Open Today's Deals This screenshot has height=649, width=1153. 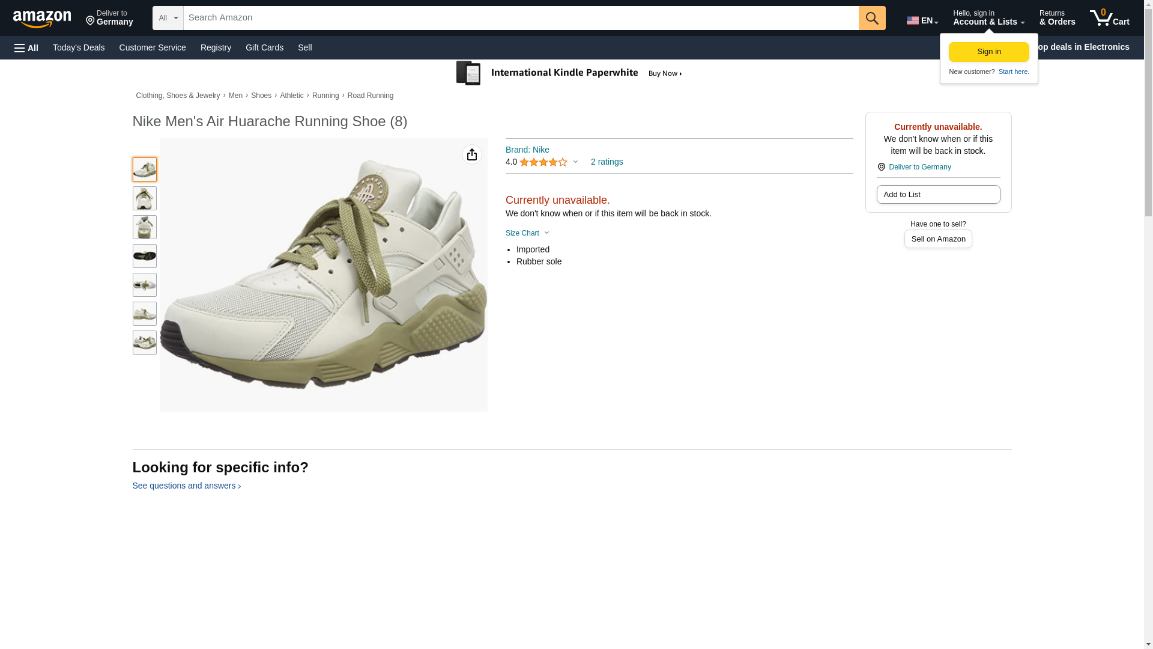coord(79,47)
